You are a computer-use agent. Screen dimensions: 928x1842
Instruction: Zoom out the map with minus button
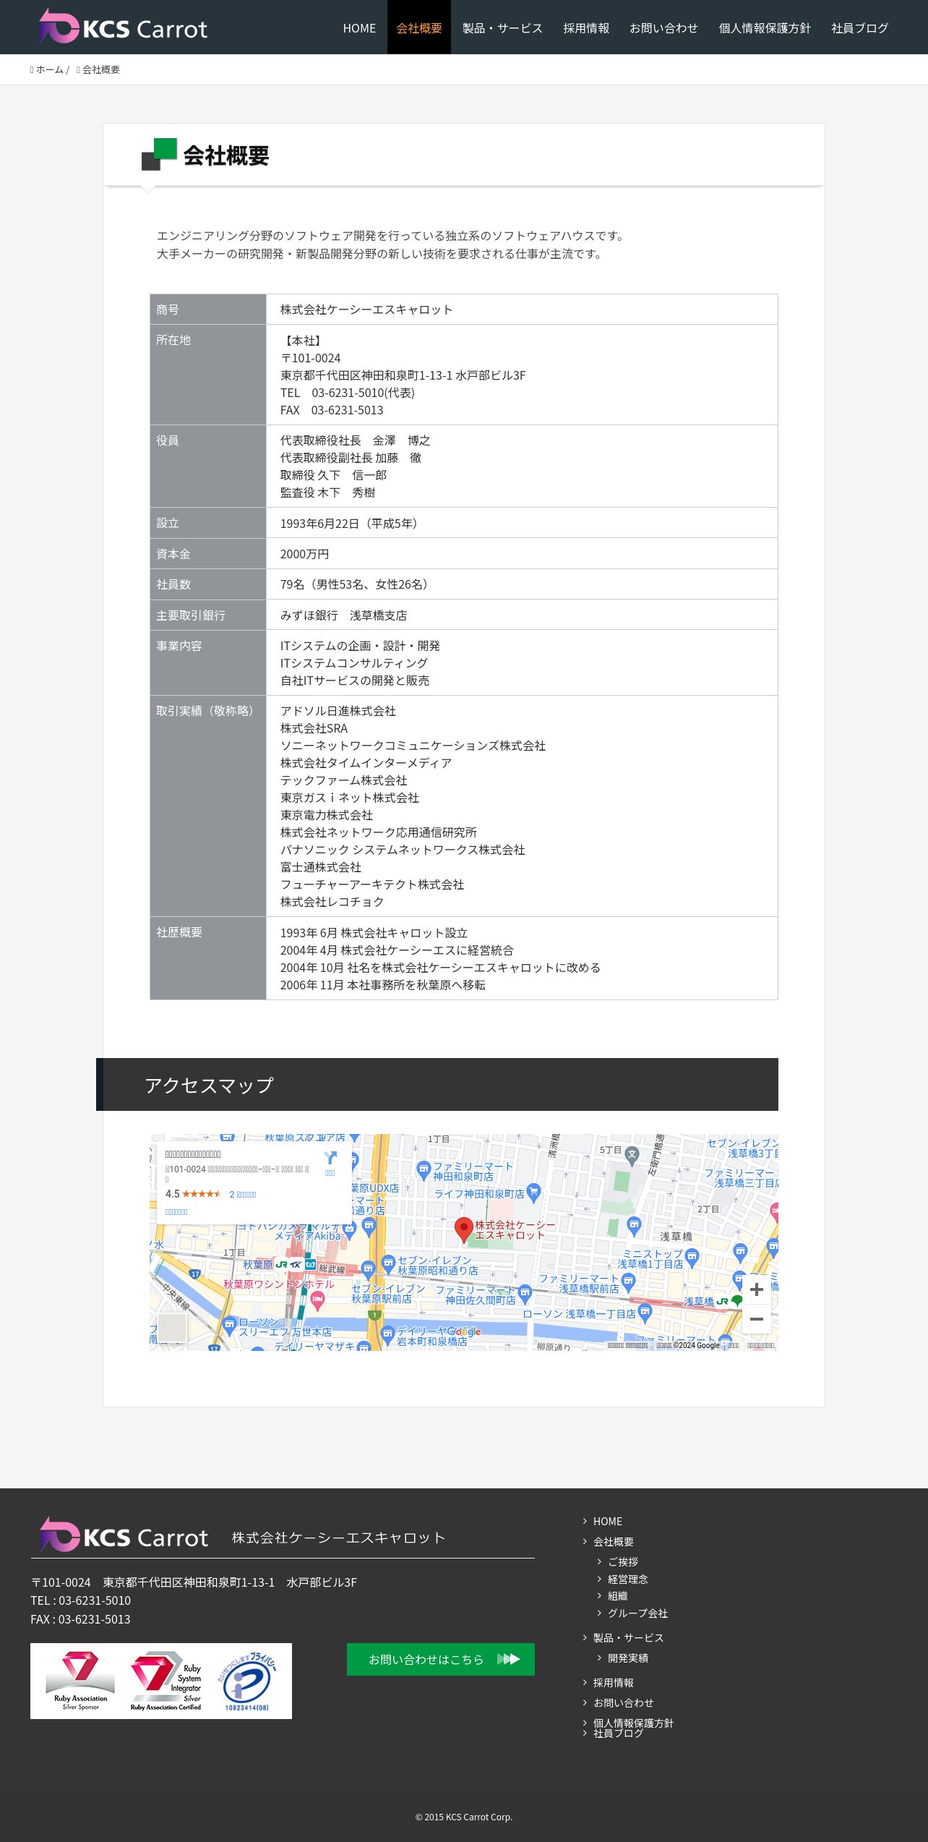coord(756,1319)
